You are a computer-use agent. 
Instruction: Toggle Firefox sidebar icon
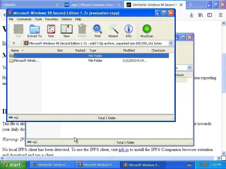[210, 15]
